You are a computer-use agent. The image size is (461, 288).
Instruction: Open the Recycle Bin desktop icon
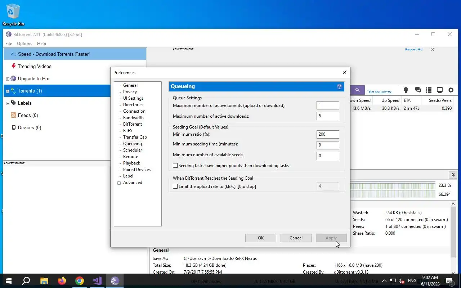pyautogui.click(x=13, y=15)
